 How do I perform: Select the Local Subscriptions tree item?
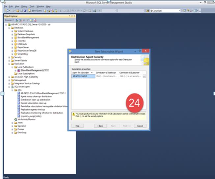26,74
